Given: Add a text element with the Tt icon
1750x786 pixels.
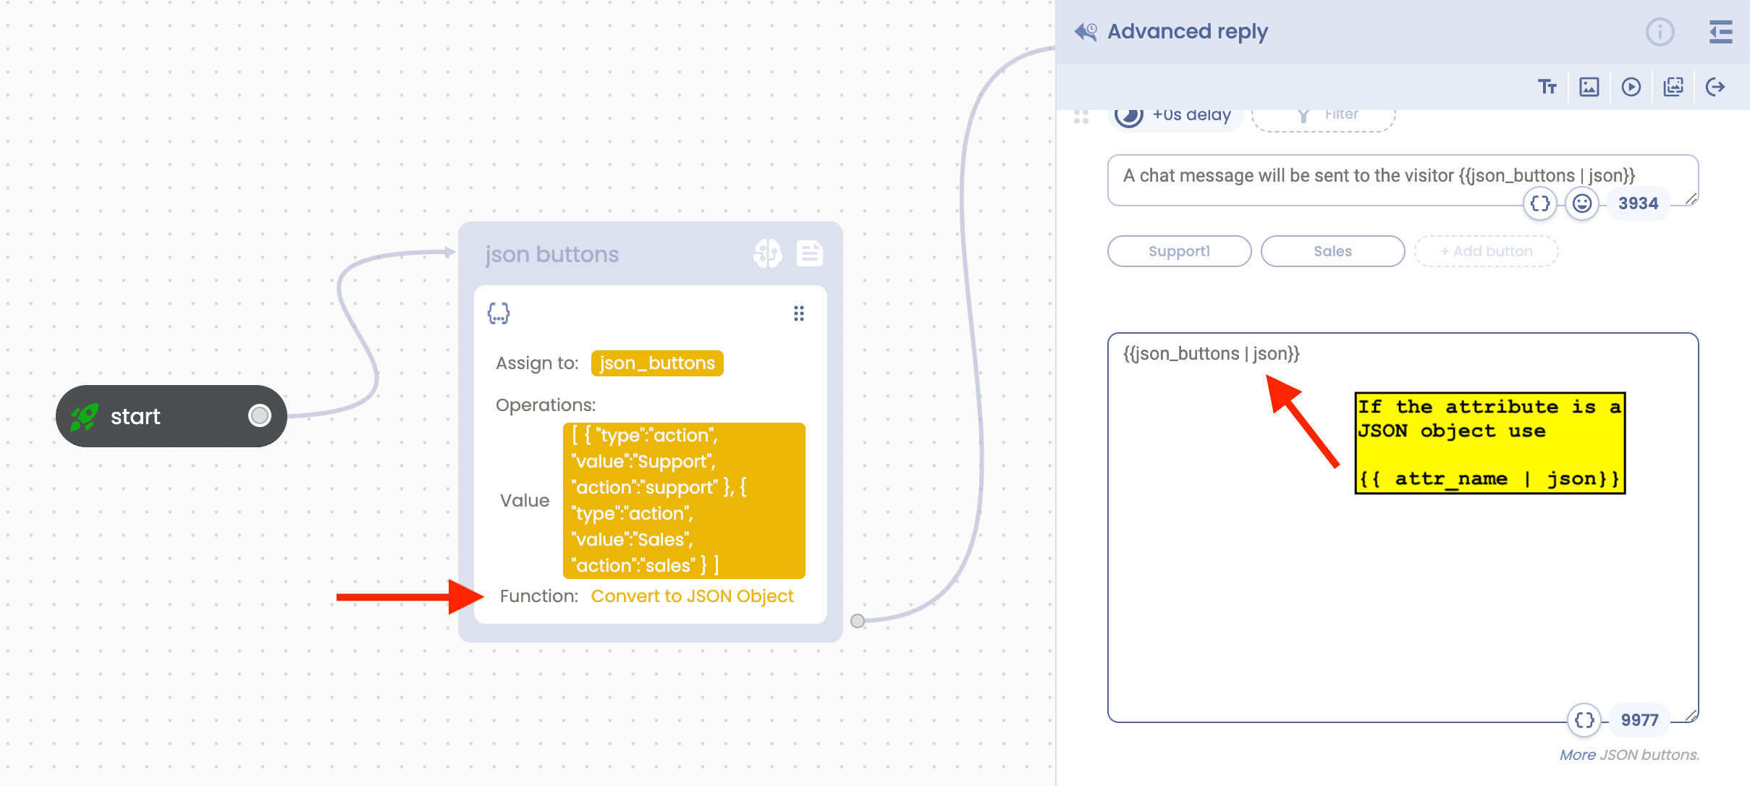Looking at the screenshot, I should coord(1547,87).
